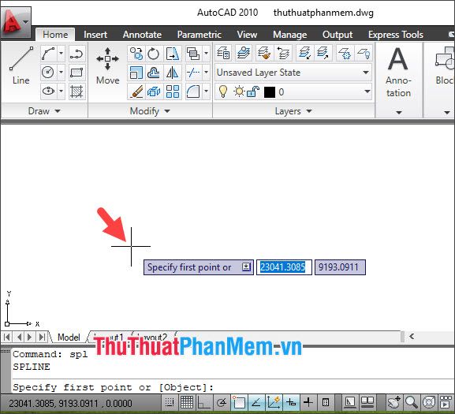455x414 pixels.
Task: Open the Parametric ribbon tab
Action: pos(199,35)
